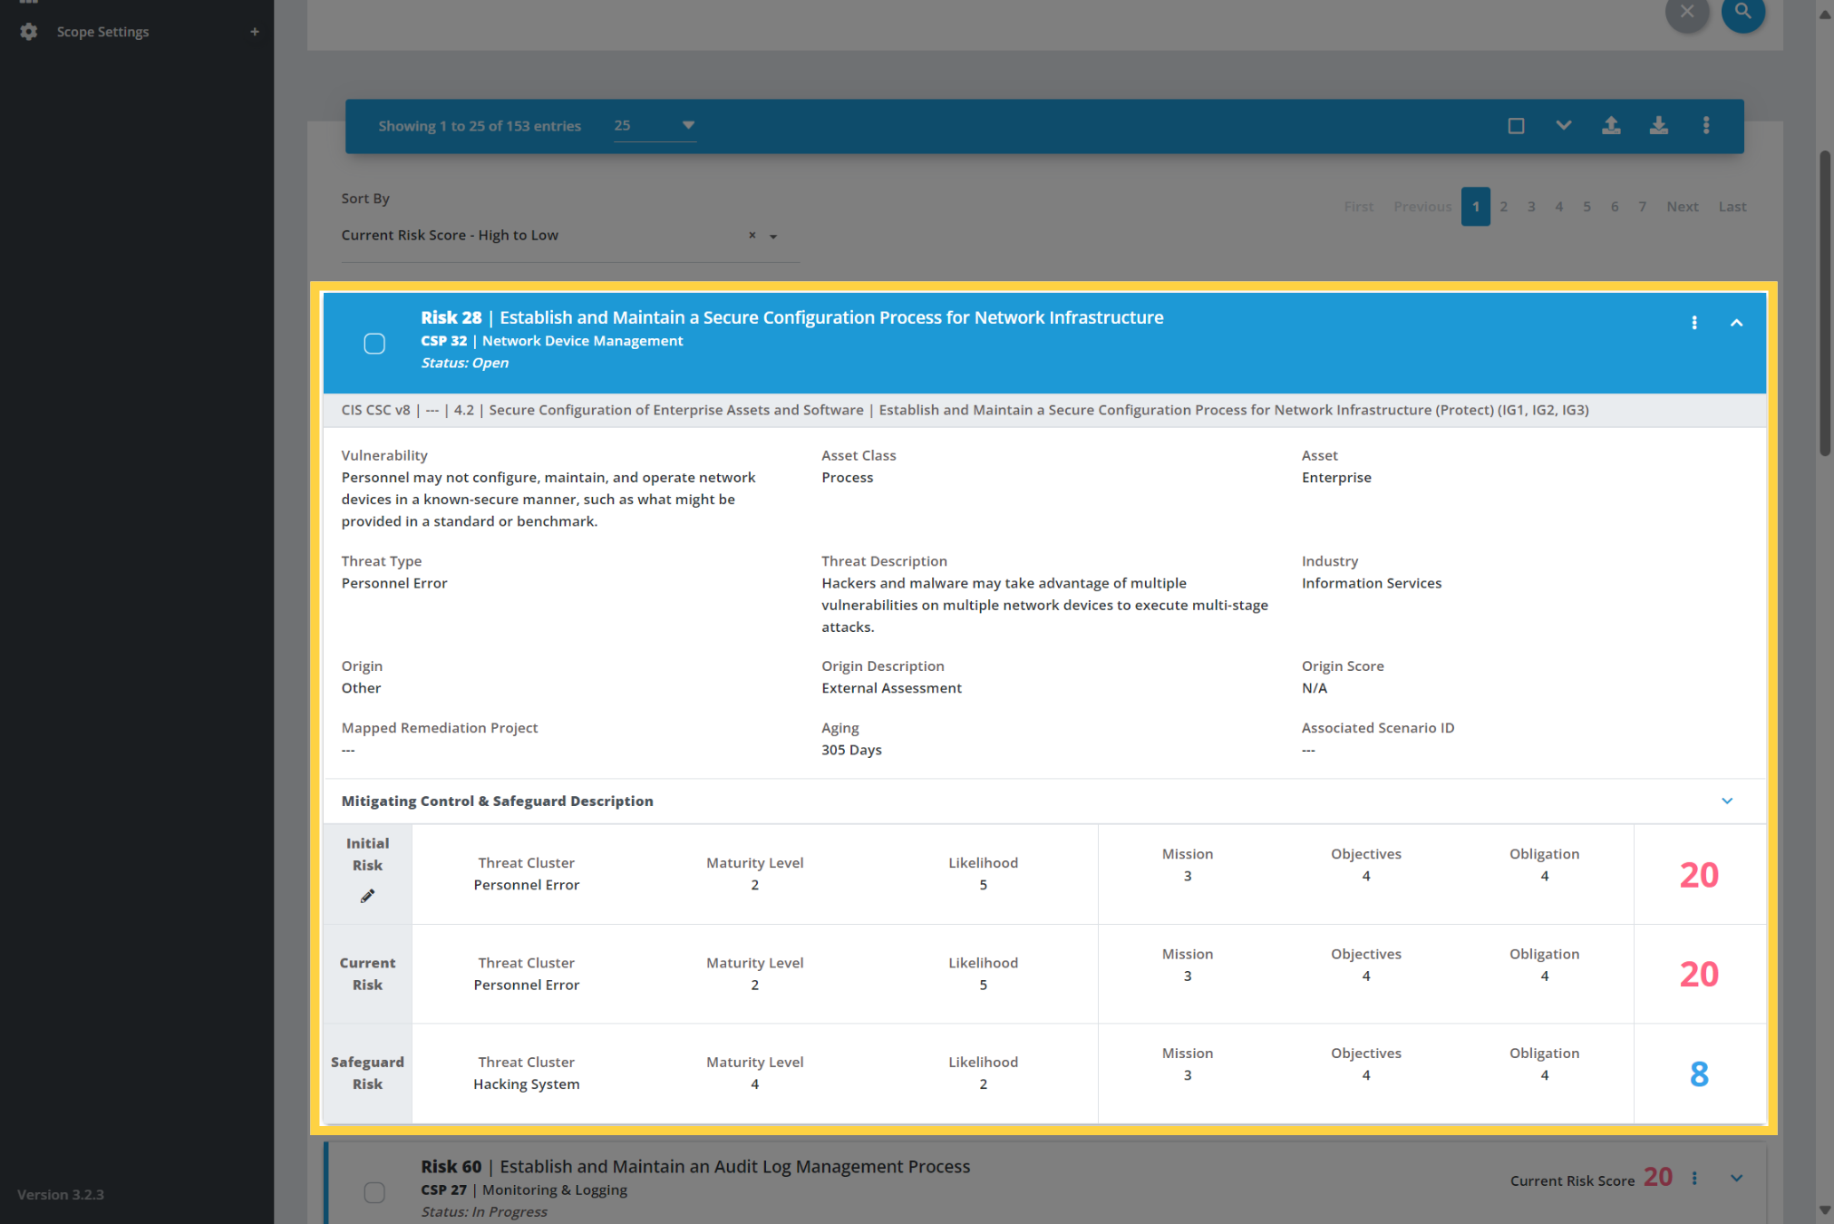
Task: Edit Initial Risk with the pencil icon
Action: click(367, 896)
